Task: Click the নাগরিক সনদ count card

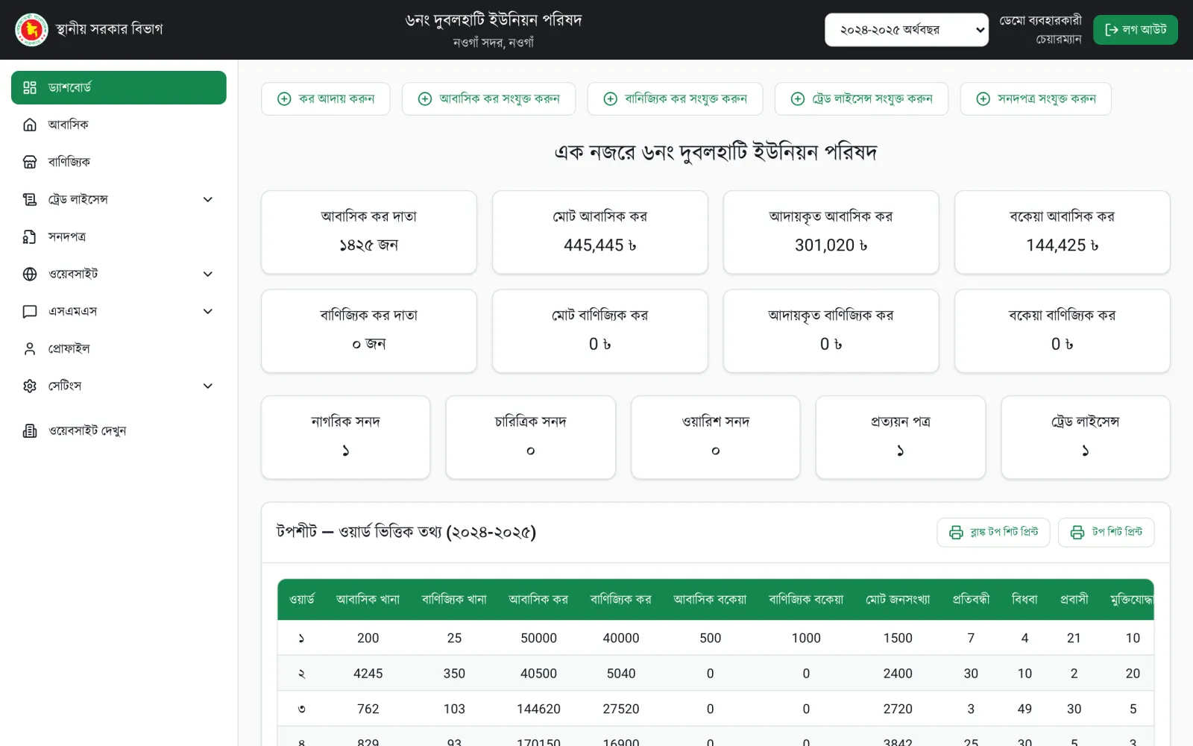Action: (346, 437)
